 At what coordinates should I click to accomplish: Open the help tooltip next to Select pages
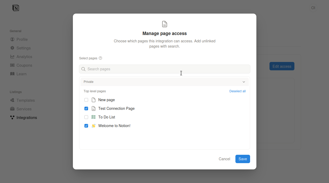(x=100, y=58)
